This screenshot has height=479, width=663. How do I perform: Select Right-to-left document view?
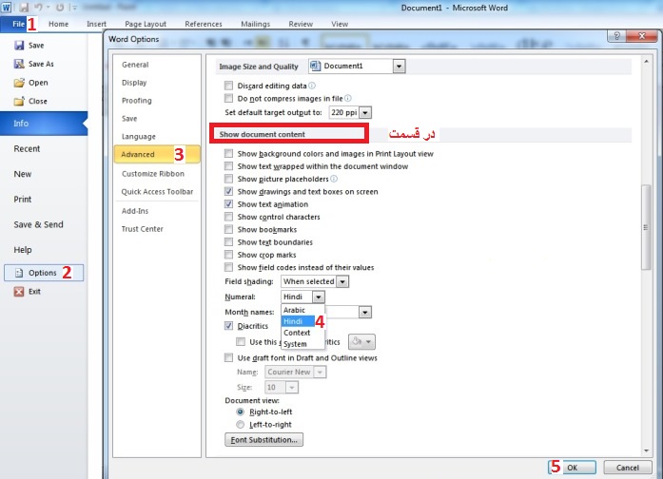click(240, 412)
